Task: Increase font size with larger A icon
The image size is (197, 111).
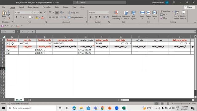Action: 41,13
